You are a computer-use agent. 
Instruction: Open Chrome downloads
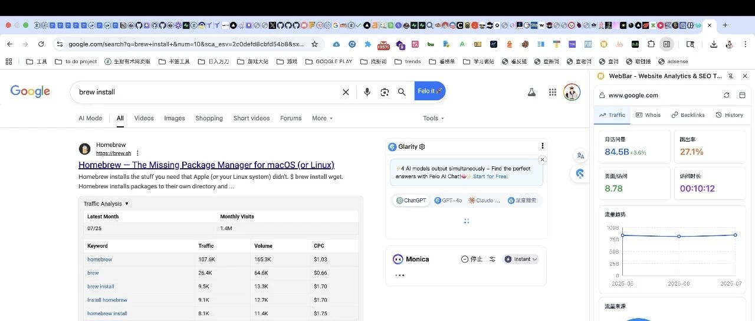[x=714, y=44]
